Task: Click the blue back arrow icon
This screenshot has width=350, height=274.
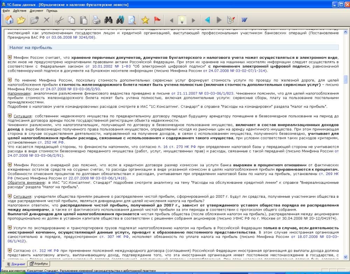Action: [x=207, y=20]
